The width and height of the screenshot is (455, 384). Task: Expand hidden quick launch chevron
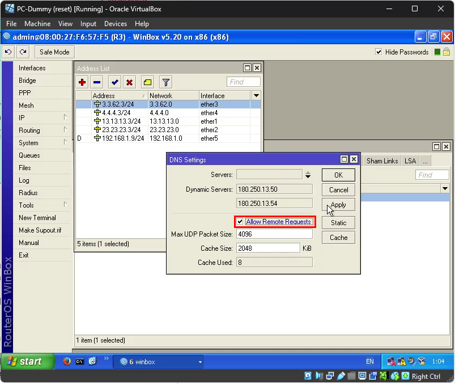(106, 358)
